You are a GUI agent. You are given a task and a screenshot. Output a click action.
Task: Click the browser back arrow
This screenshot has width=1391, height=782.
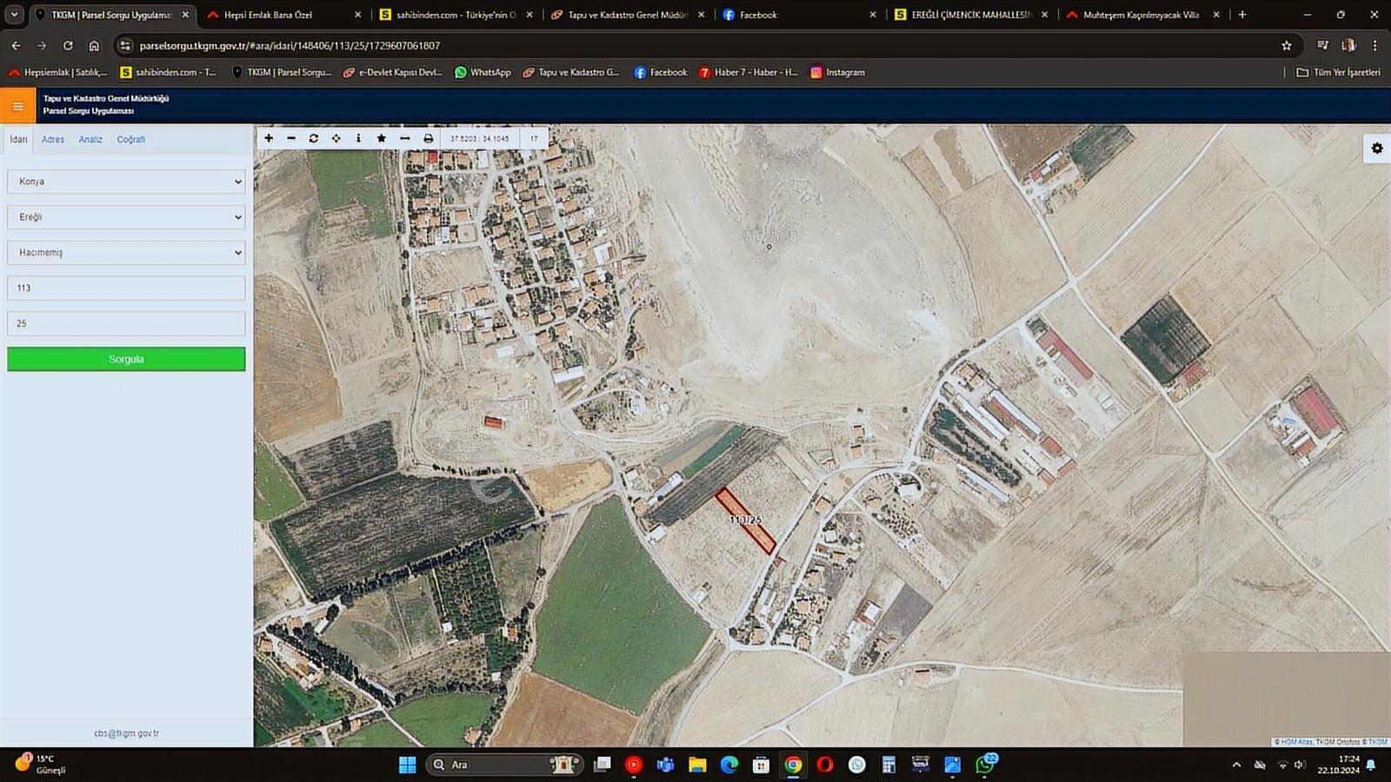tap(16, 45)
